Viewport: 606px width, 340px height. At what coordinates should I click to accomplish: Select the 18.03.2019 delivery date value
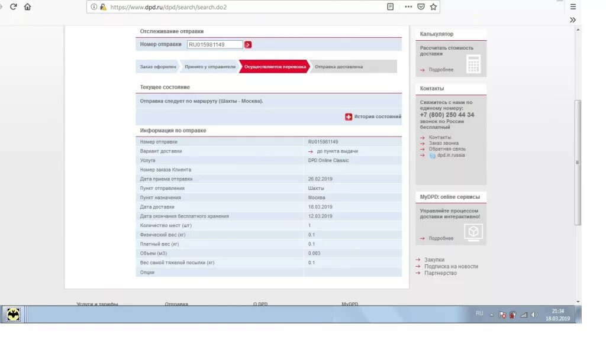(320, 207)
